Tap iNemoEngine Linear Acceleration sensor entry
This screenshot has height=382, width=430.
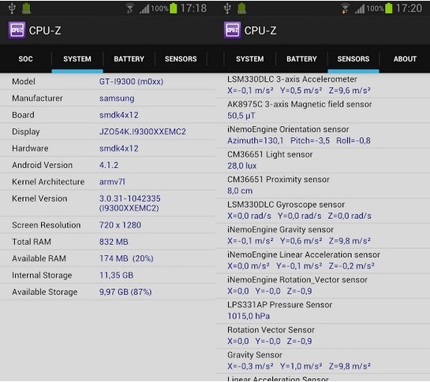coord(323,261)
